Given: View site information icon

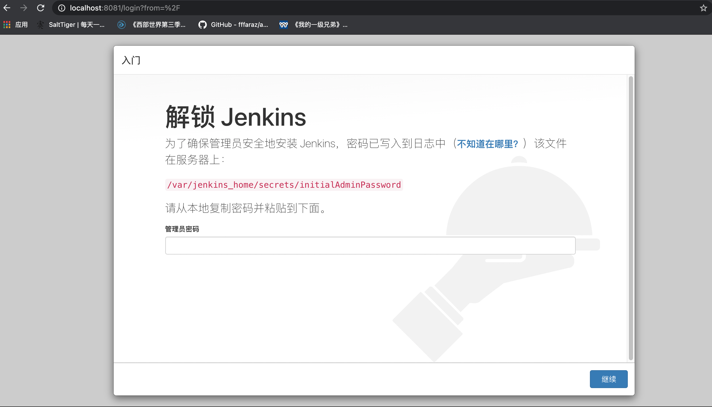Looking at the screenshot, I should coord(62,8).
